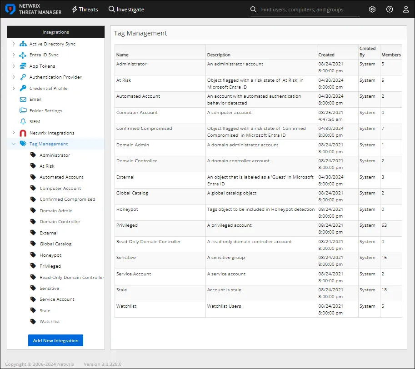Click Honeypot name in the table

pyautogui.click(x=127, y=209)
